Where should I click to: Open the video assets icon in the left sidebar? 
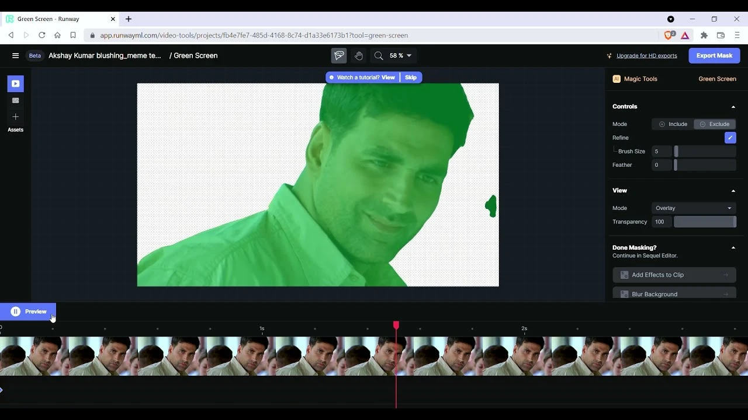pos(16,83)
